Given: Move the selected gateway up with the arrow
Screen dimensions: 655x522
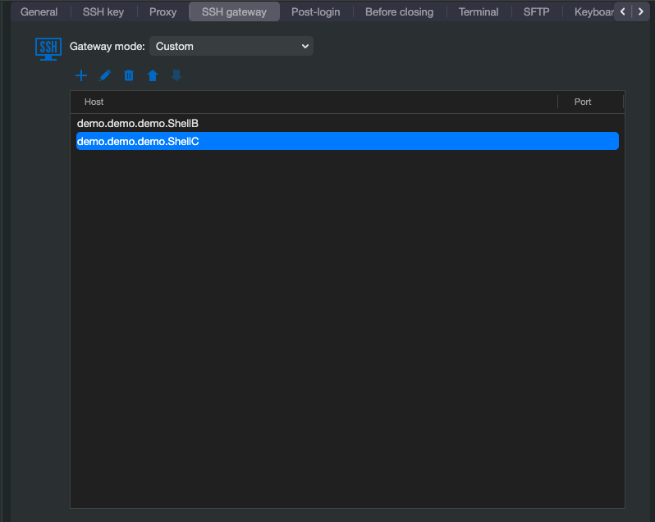Looking at the screenshot, I should coord(153,75).
